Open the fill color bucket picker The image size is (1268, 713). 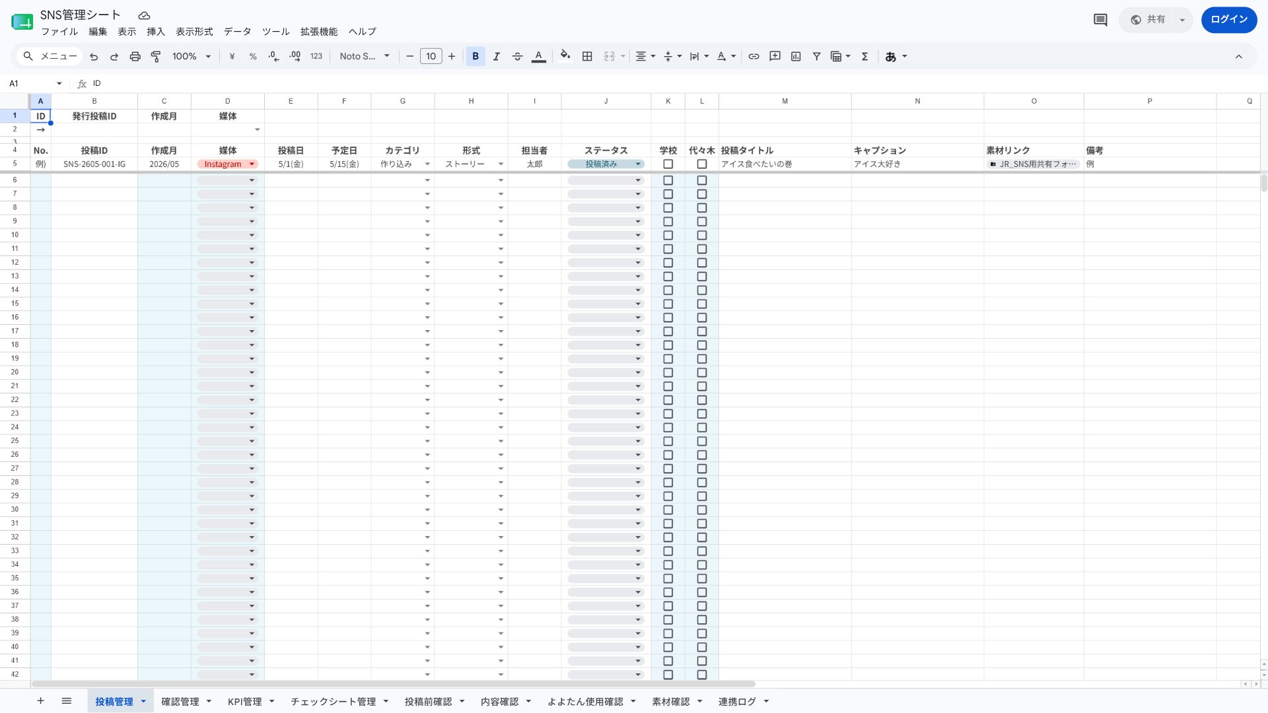565,55
